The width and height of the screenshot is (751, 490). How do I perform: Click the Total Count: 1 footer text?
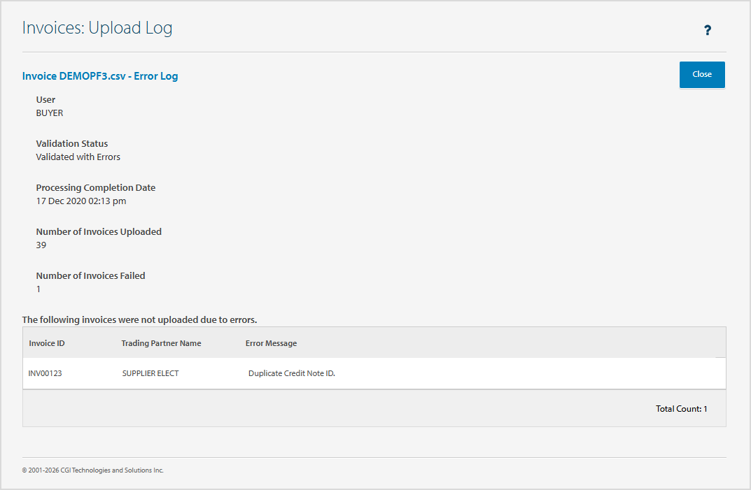click(x=681, y=409)
